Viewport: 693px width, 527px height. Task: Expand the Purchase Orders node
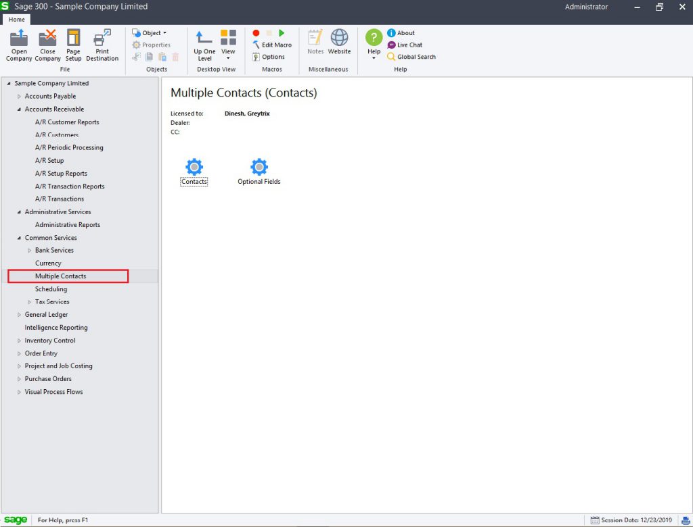pyautogui.click(x=19, y=379)
